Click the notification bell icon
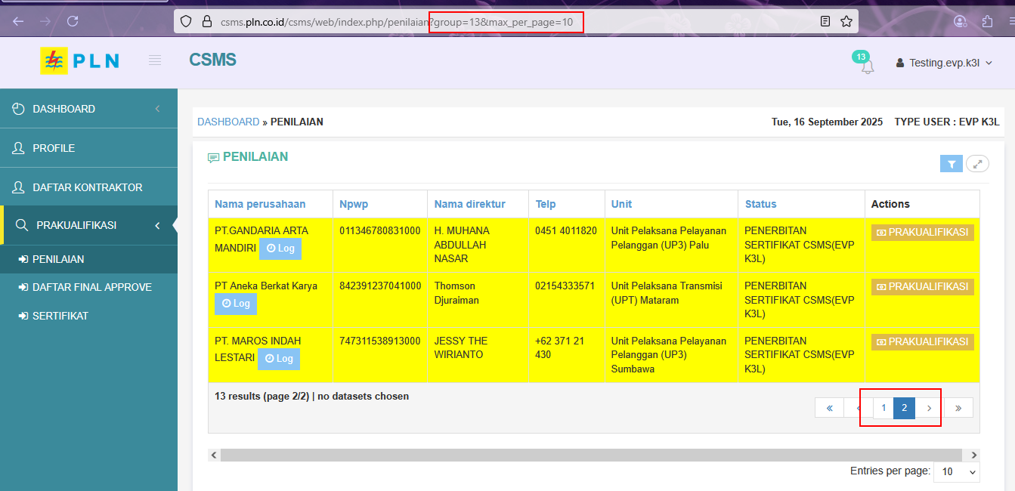1015x491 pixels. [867, 66]
